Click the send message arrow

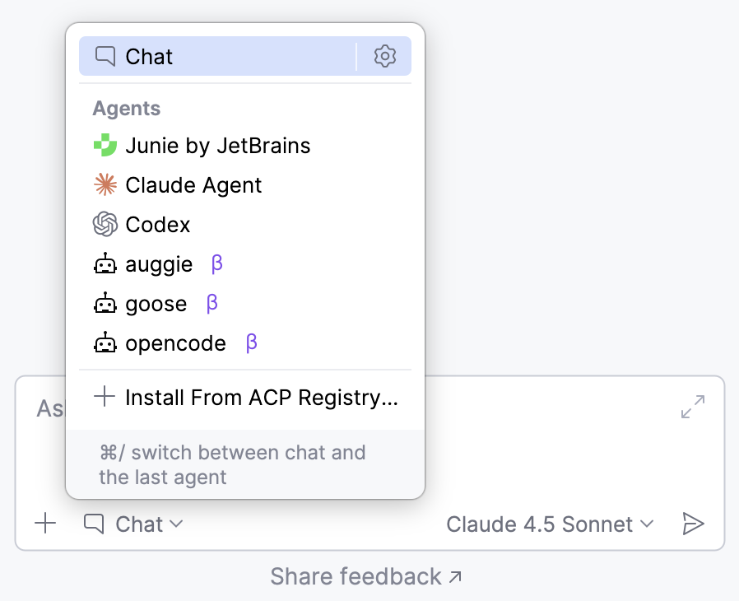click(694, 524)
